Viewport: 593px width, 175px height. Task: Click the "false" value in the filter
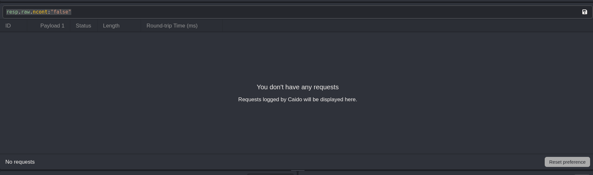click(x=61, y=12)
